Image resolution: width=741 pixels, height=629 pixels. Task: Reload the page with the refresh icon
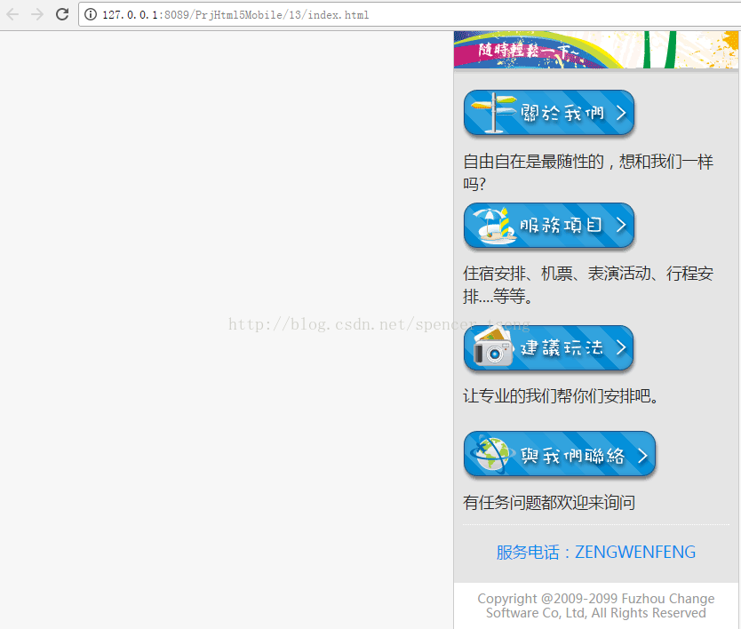click(x=62, y=14)
